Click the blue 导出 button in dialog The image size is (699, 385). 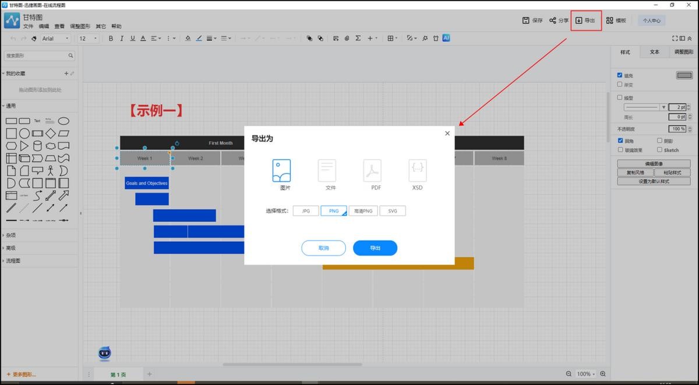pyautogui.click(x=375, y=248)
